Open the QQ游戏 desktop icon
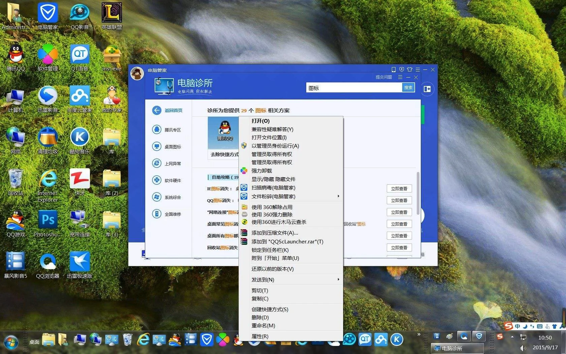 15,223
